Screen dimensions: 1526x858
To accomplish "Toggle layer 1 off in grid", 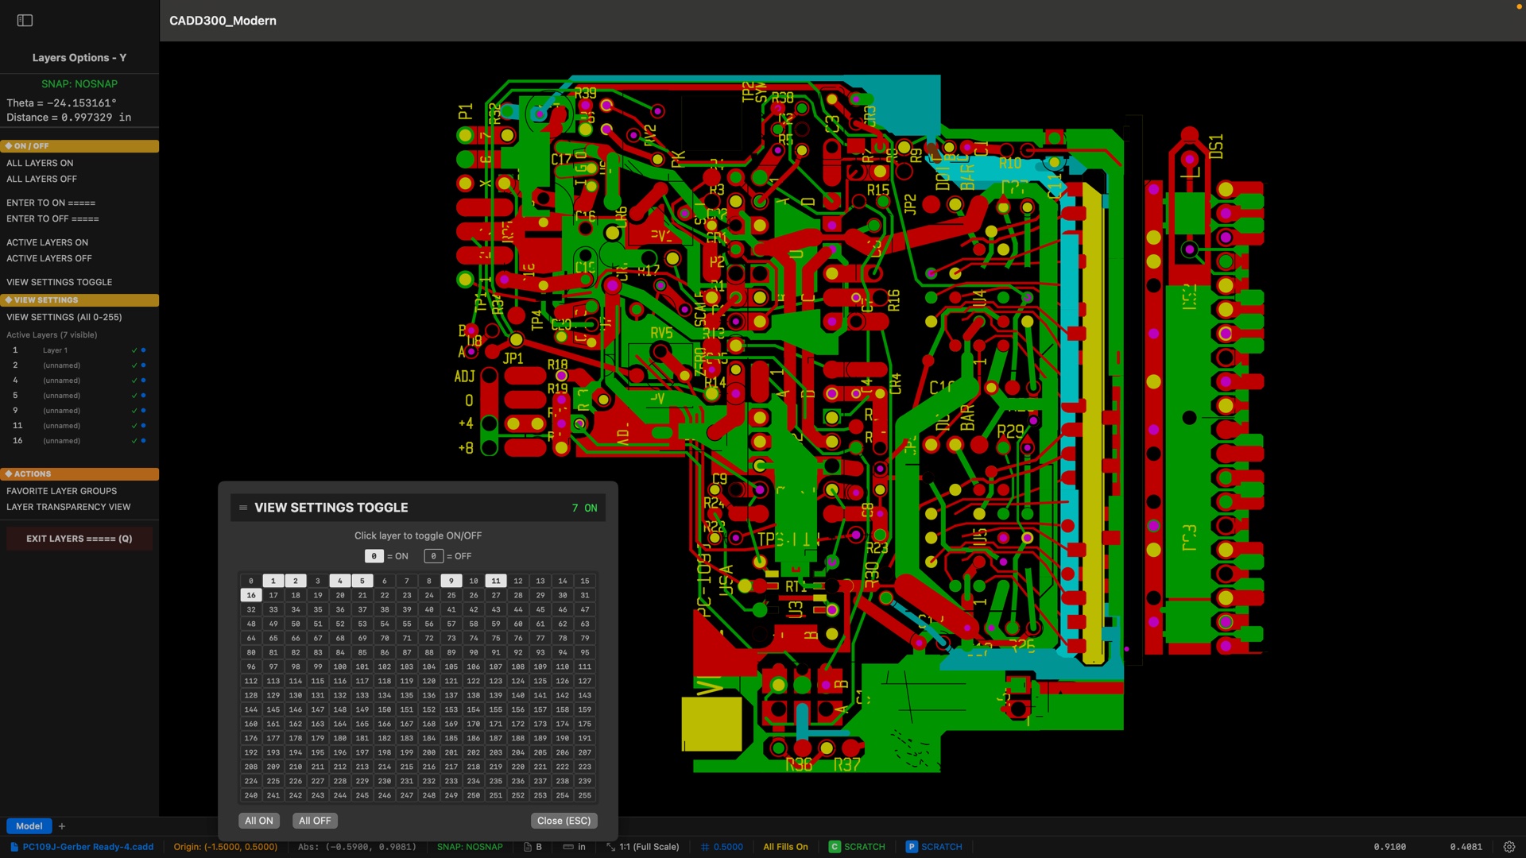I will (273, 581).
